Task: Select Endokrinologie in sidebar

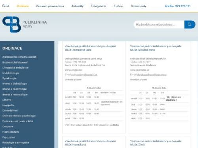Action: click(11, 73)
